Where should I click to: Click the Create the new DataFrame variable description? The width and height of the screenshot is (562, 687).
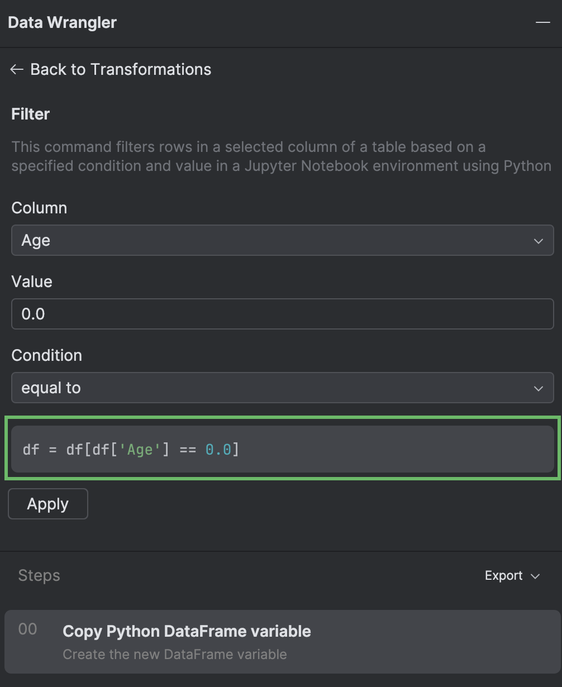click(x=174, y=654)
